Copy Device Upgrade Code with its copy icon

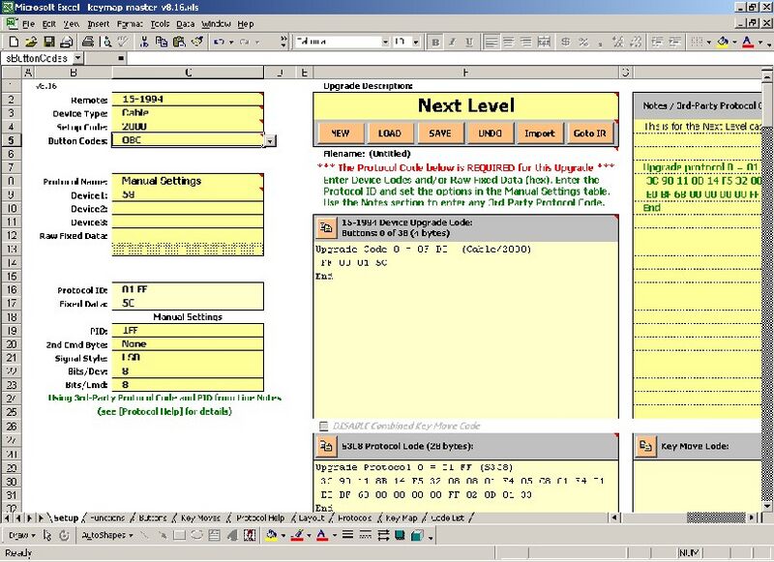pyautogui.click(x=326, y=227)
